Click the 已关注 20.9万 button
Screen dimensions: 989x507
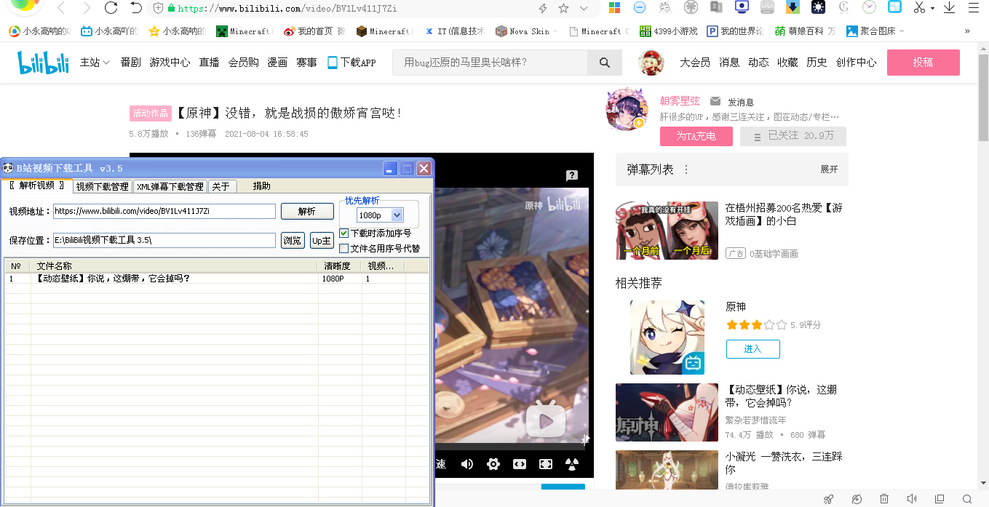click(x=793, y=136)
